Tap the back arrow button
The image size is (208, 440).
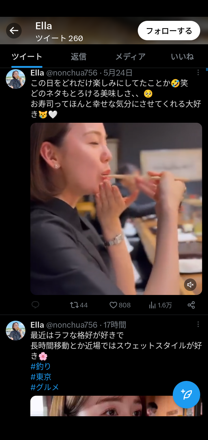tap(14, 31)
